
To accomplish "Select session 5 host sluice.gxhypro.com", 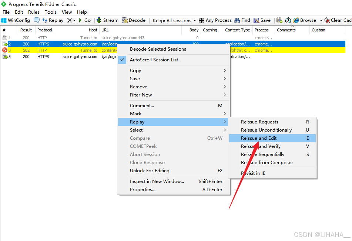I will pyautogui.click(x=80, y=57).
